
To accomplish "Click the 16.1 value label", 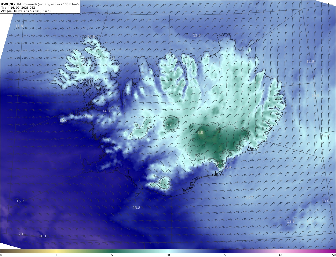I will [x=43, y=236].
